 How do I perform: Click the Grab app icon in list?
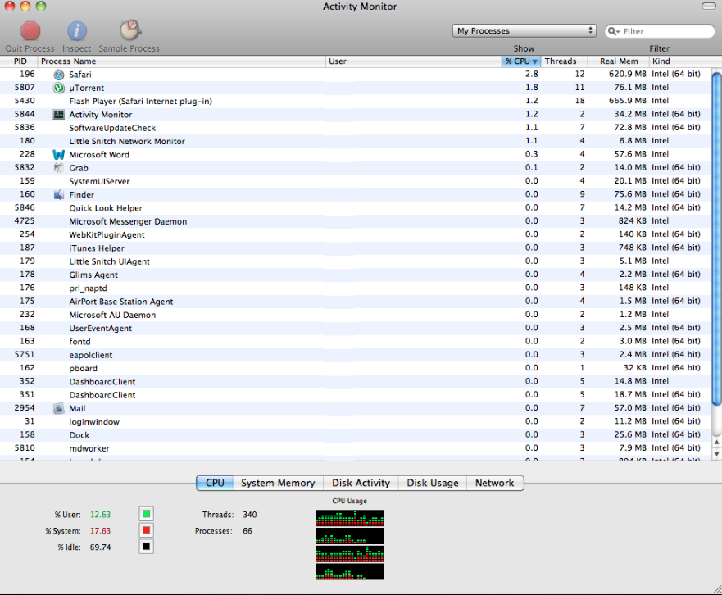pyautogui.click(x=58, y=168)
